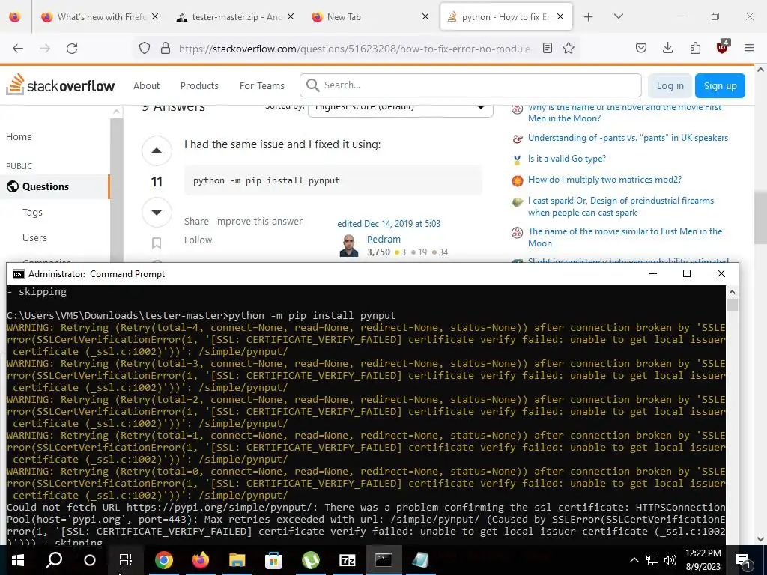The image size is (767, 575).
Task: Click Pedram's avatar thumbnail
Action: click(x=349, y=246)
